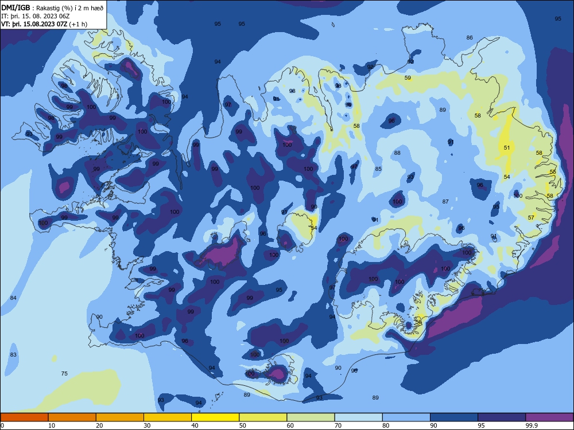The height and width of the screenshot is (430, 574).
Task: Click the legend scale label '99.9'
Action: pyautogui.click(x=532, y=425)
